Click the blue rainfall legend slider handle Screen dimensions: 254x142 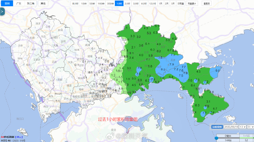coord(216,138)
